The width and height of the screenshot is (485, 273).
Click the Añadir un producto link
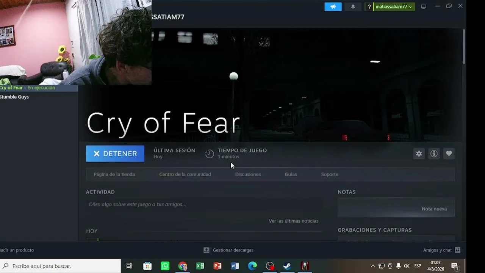[x=17, y=250]
